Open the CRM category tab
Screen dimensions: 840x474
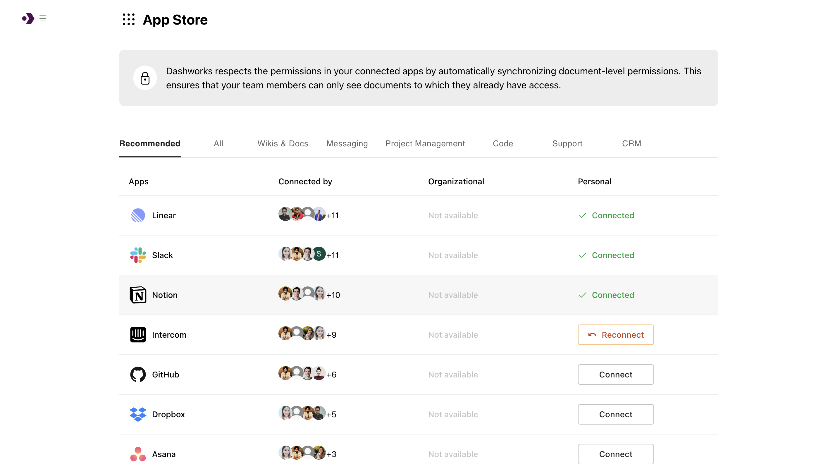point(632,144)
